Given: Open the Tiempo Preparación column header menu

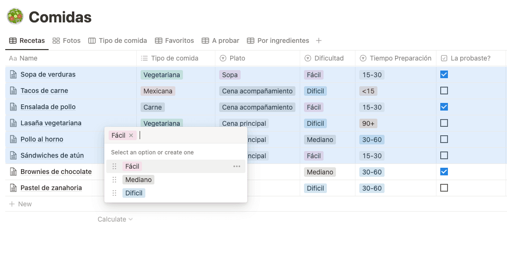Looking at the screenshot, I should pos(395,58).
